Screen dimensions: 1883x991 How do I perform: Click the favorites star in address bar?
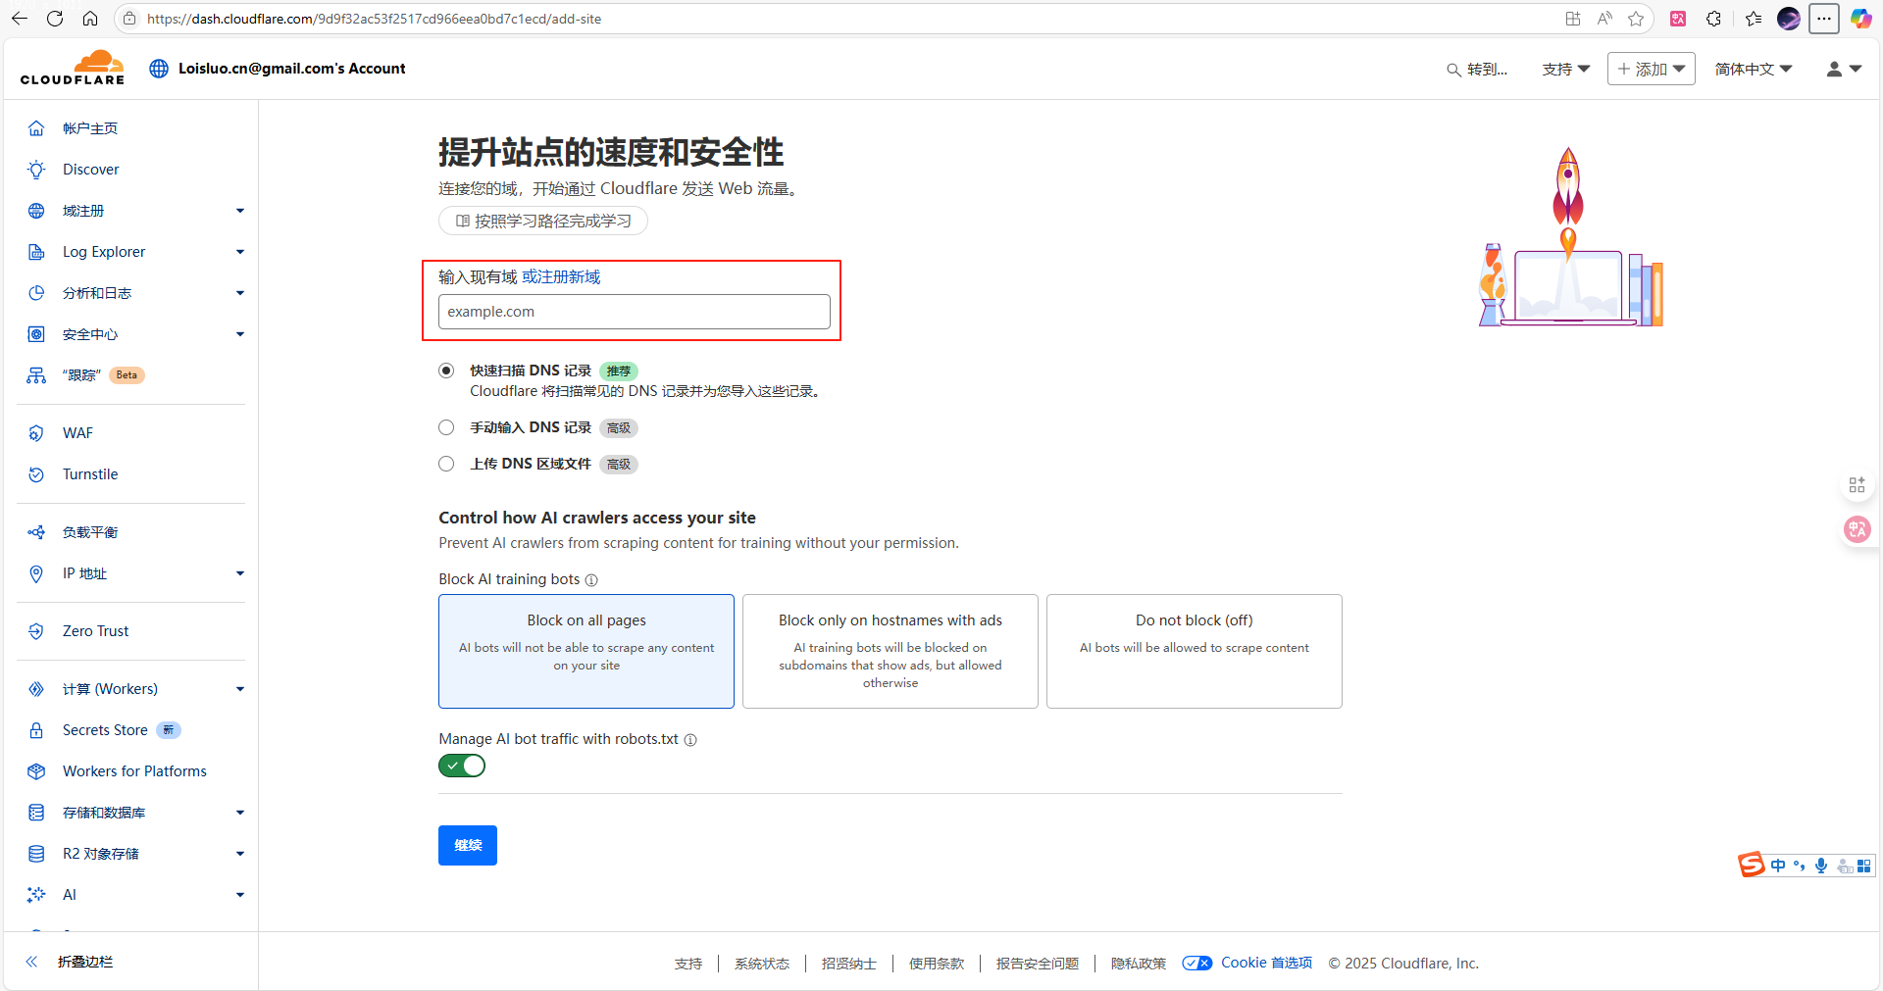[x=1636, y=19]
